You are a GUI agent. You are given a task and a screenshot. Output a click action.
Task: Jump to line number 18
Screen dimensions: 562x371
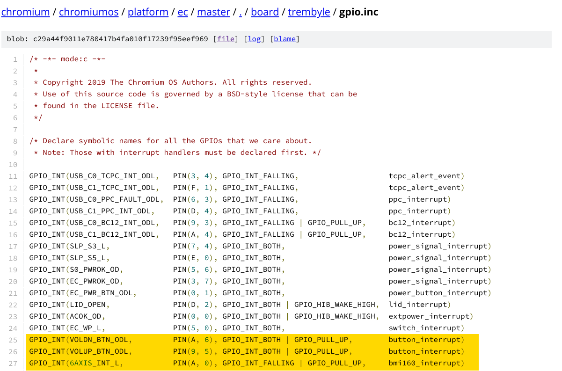(14, 258)
